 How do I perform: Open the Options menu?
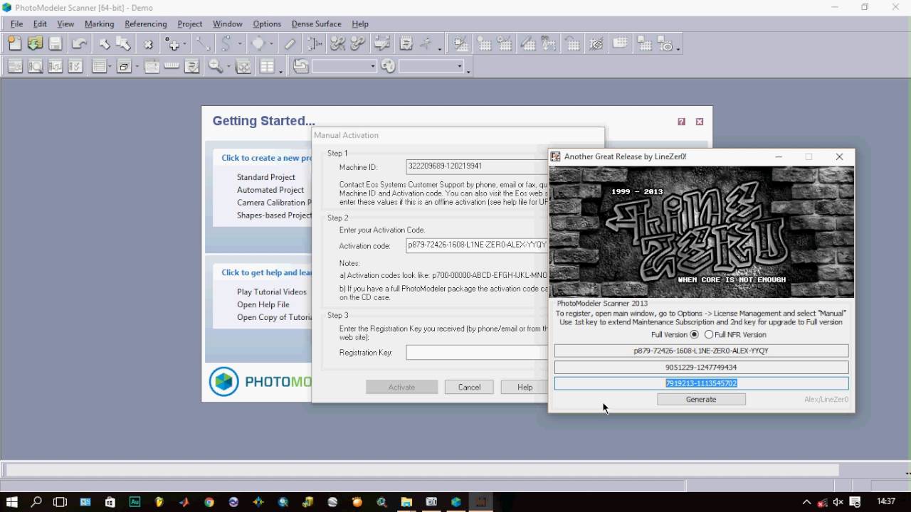(267, 23)
